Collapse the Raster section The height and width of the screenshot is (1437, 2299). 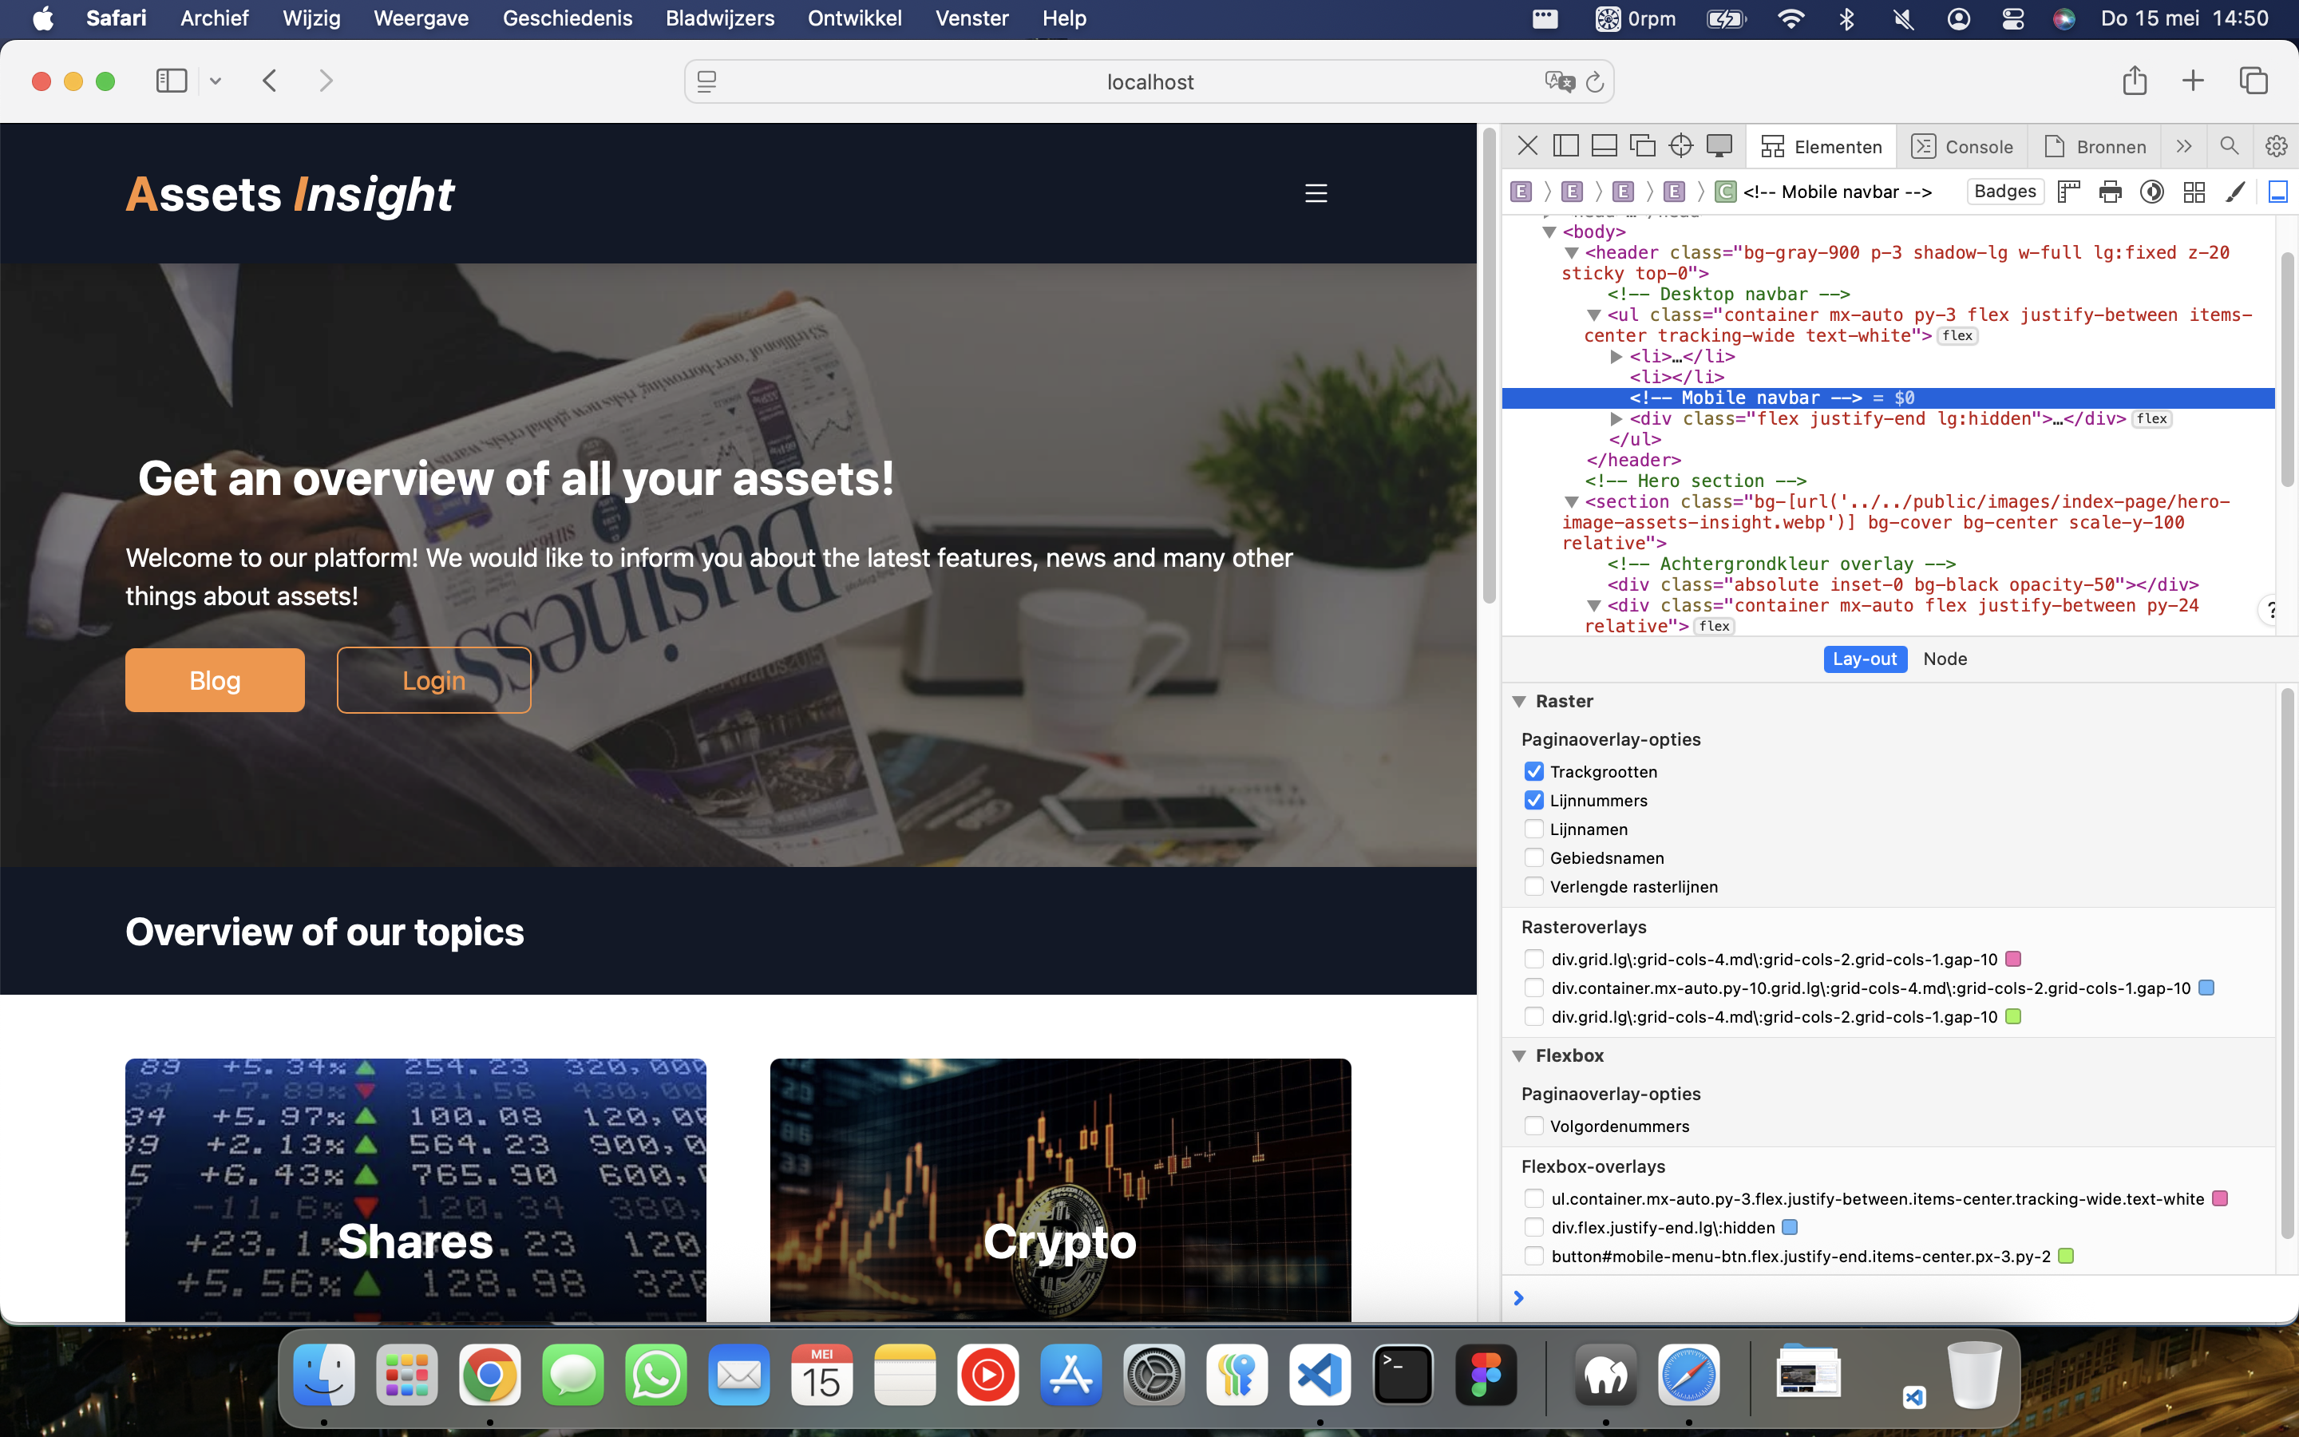click(x=1519, y=702)
